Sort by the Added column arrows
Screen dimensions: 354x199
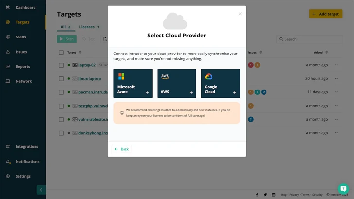pos(326,52)
